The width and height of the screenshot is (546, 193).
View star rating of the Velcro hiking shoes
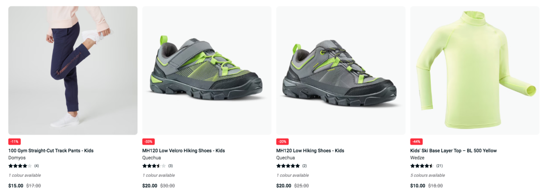(154, 166)
